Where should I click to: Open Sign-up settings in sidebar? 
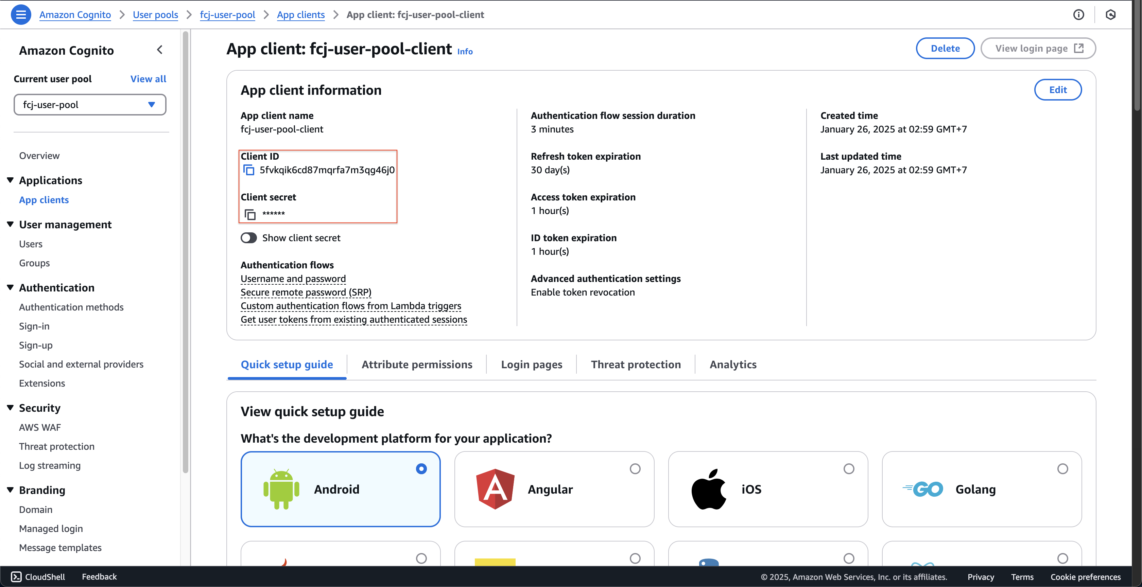coord(35,345)
